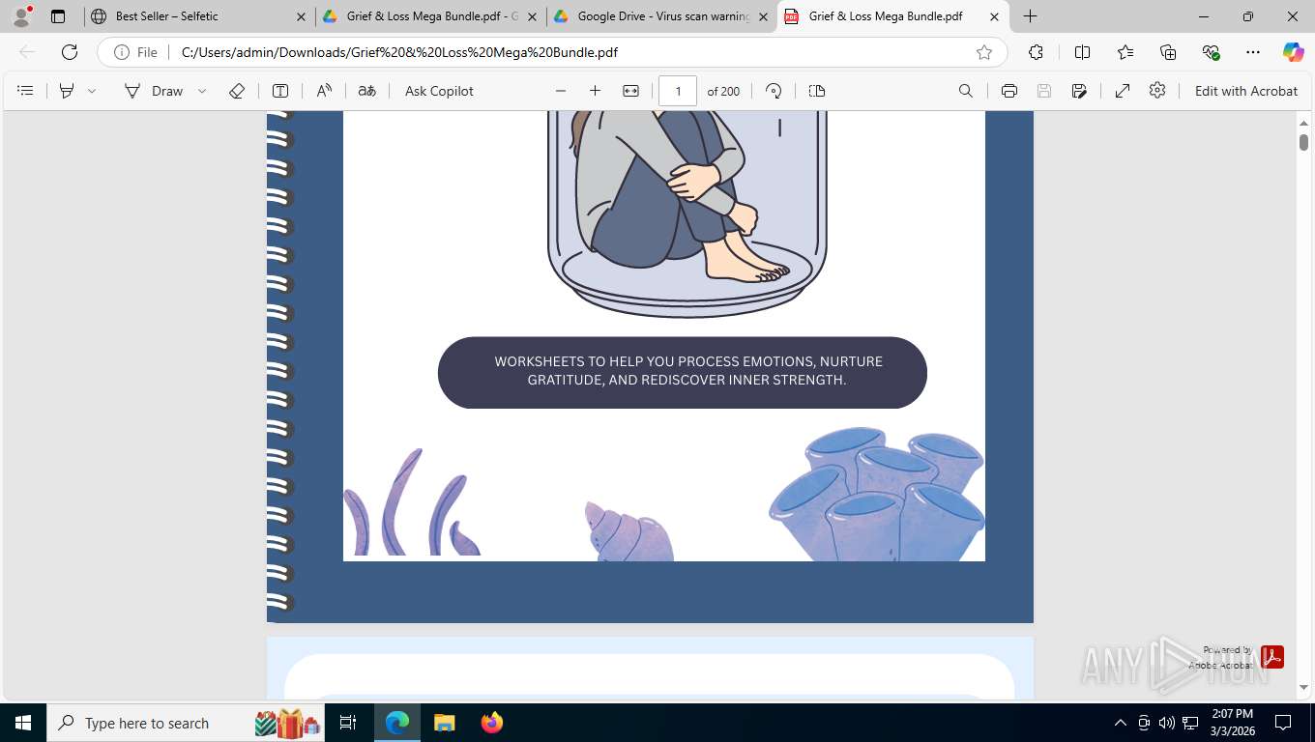Open Collections
This screenshot has height=742, width=1315.
point(1168,52)
